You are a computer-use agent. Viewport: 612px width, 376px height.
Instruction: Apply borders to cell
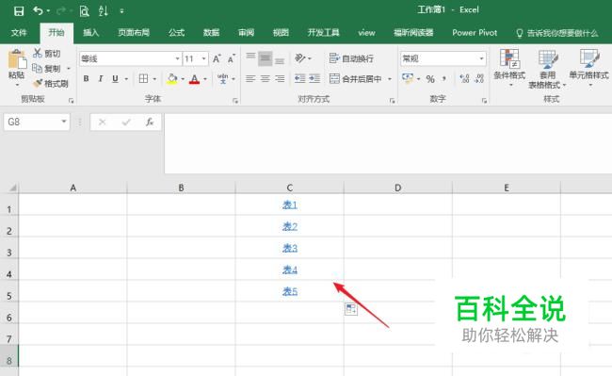[x=143, y=79]
